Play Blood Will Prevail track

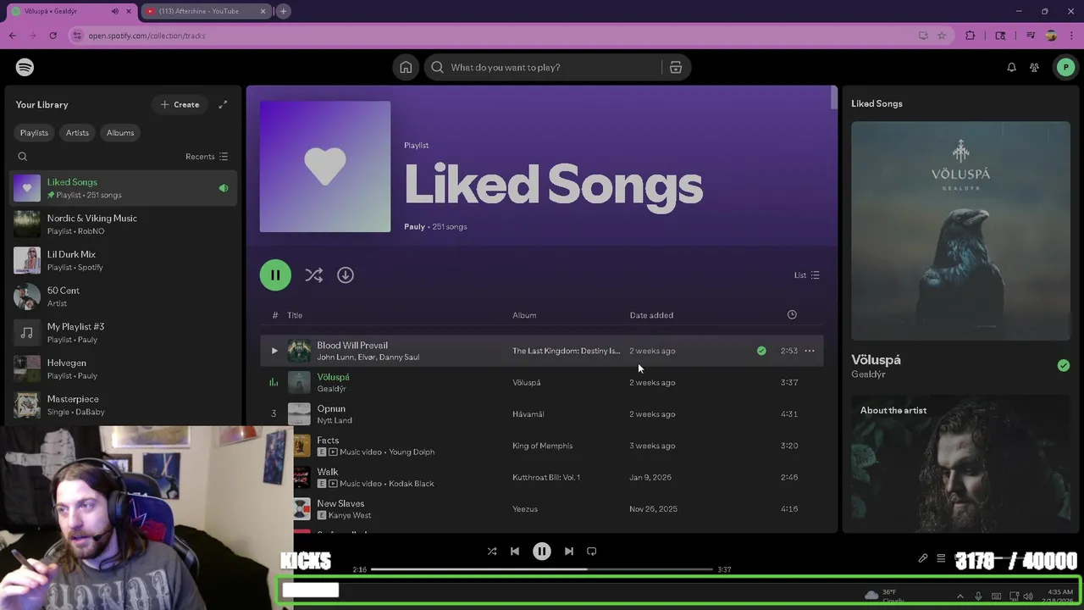(x=274, y=351)
